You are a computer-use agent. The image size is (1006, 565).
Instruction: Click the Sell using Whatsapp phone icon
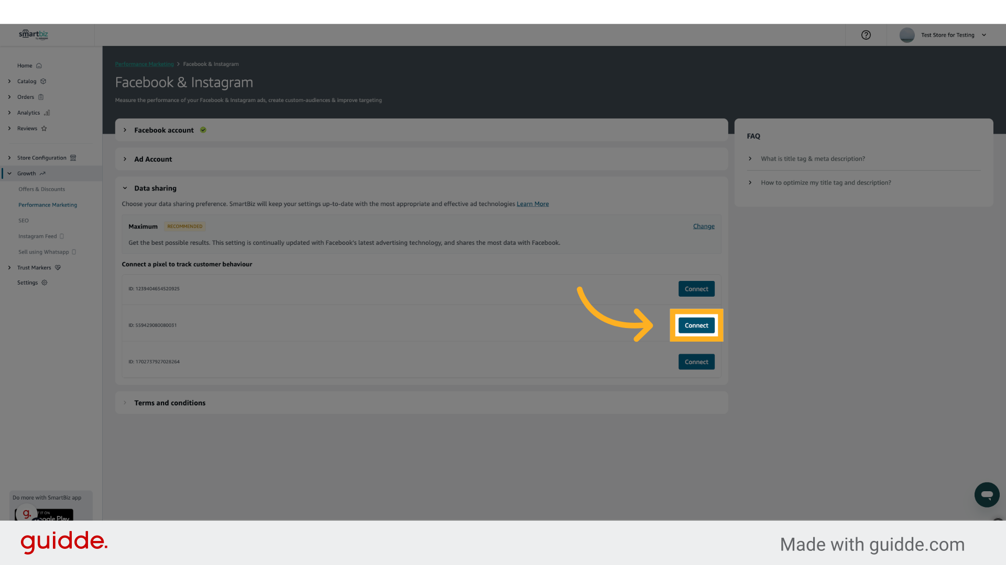(74, 252)
